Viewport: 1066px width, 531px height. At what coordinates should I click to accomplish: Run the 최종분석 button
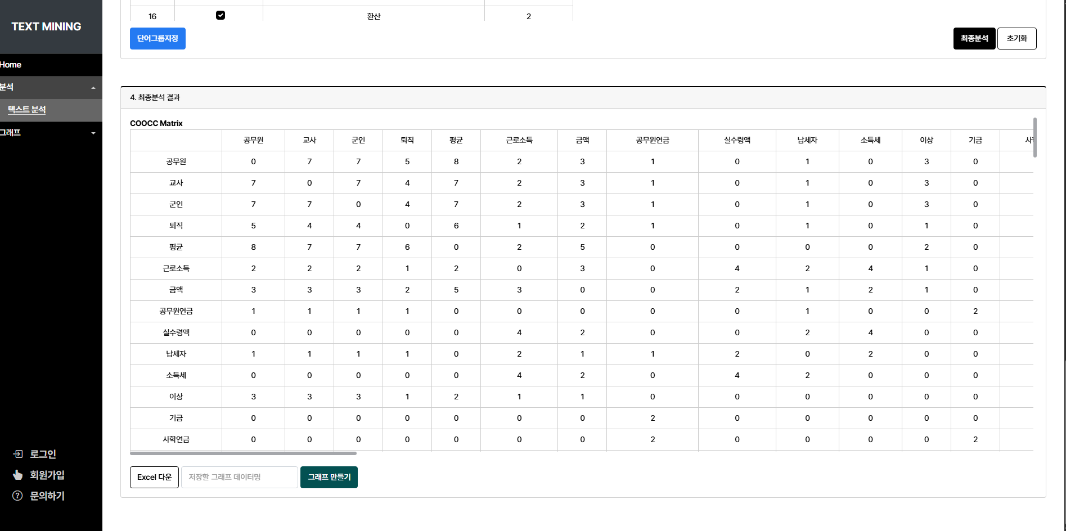click(974, 38)
